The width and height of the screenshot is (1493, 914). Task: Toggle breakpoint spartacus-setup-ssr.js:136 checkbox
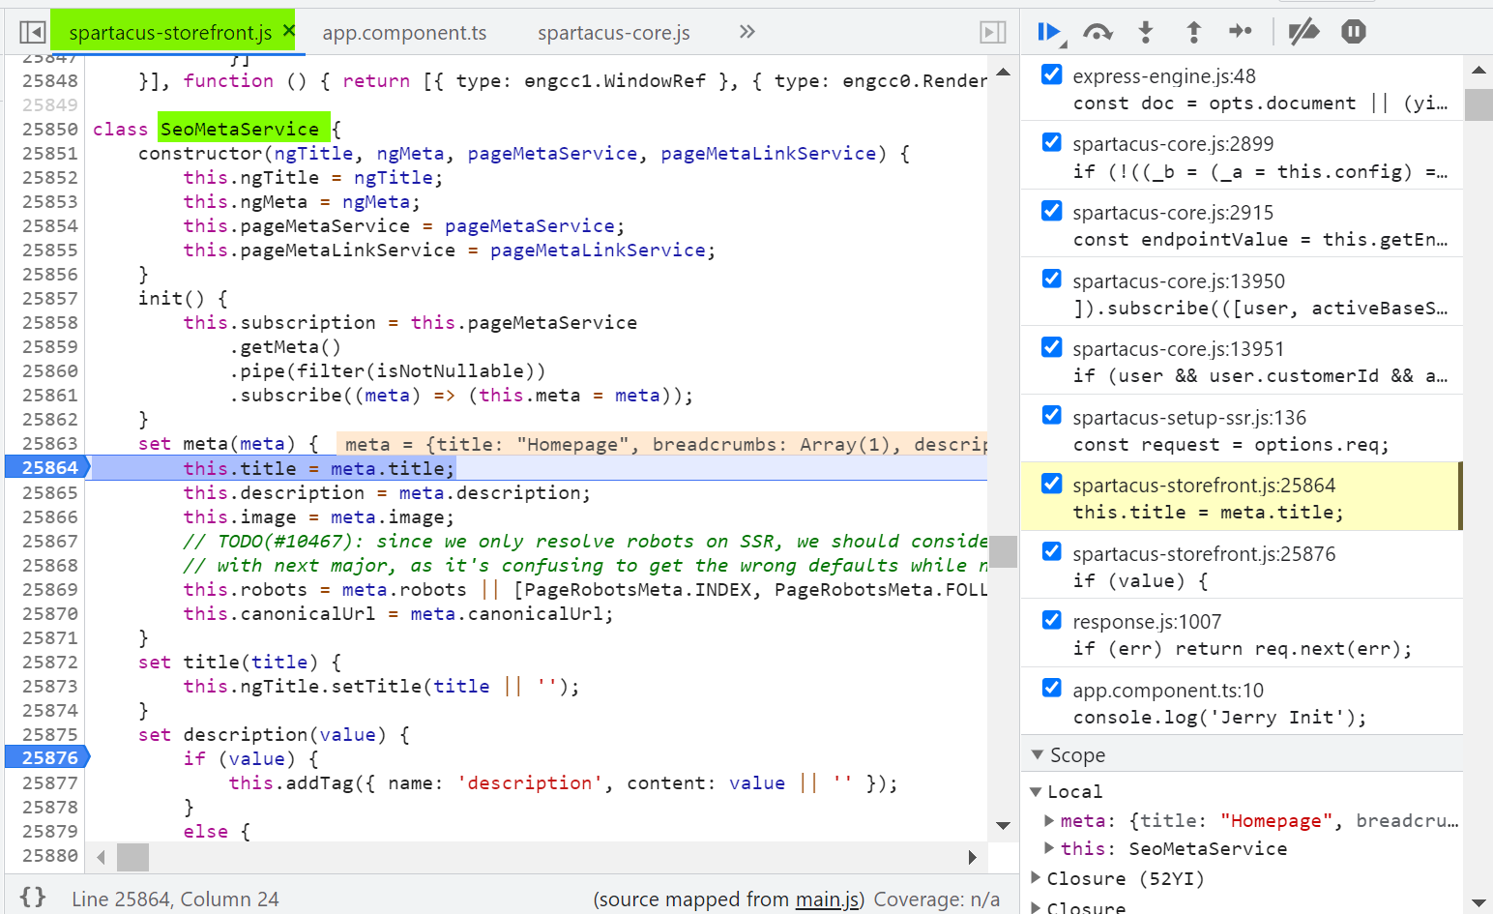click(1052, 415)
